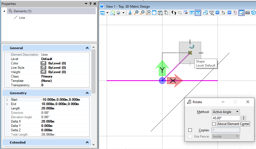This screenshot has height=149, width=256.
Task: Click the Copy View icon
Action: pyautogui.click(x=206, y=13)
